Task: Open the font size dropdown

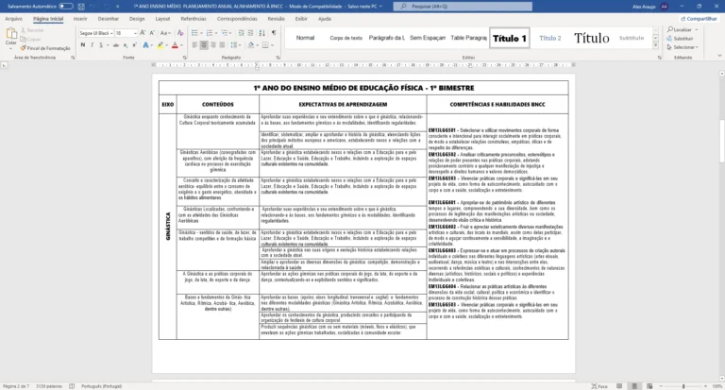Action: pyautogui.click(x=135, y=33)
